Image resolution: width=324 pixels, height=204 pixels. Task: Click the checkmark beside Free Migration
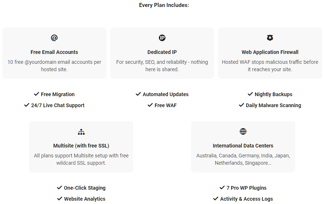(36, 94)
